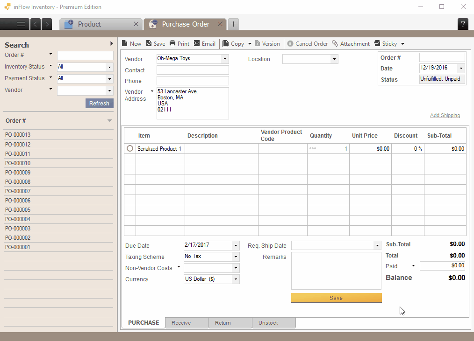Click the Unit Price cell $0.00
Screen dimensions: 474x341
click(x=370, y=148)
